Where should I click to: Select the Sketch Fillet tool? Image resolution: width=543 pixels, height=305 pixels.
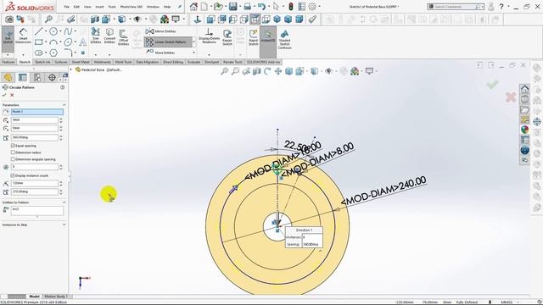68,53
